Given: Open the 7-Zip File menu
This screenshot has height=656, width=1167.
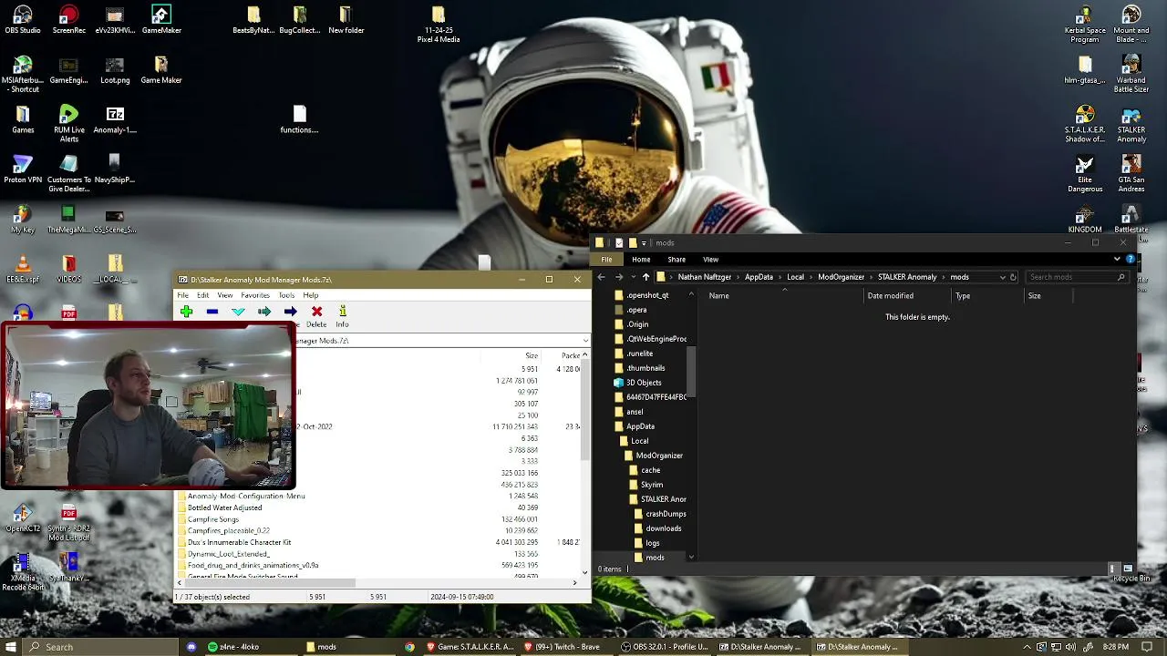Looking at the screenshot, I should tap(183, 295).
